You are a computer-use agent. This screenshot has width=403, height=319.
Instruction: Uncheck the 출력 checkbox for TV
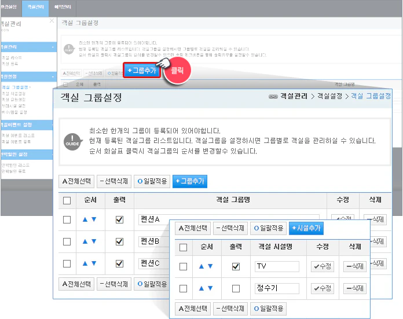[236, 266]
